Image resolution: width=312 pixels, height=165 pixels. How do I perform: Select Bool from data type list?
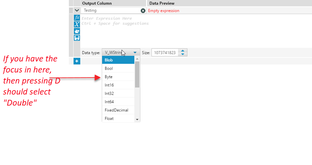(118, 68)
